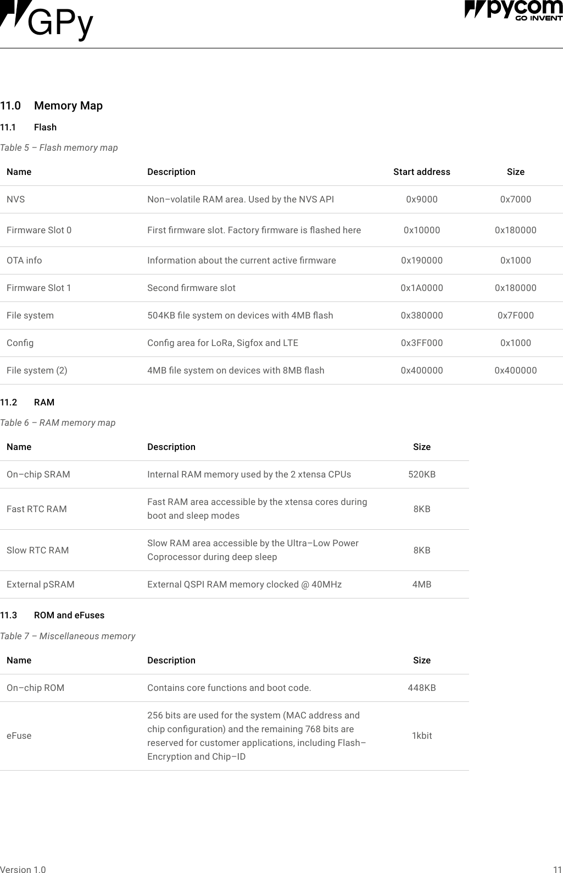Viewport: 563px width, 873px height.
Task: Click the On-chip SRAM size 520KB
Action: [x=421, y=474]
